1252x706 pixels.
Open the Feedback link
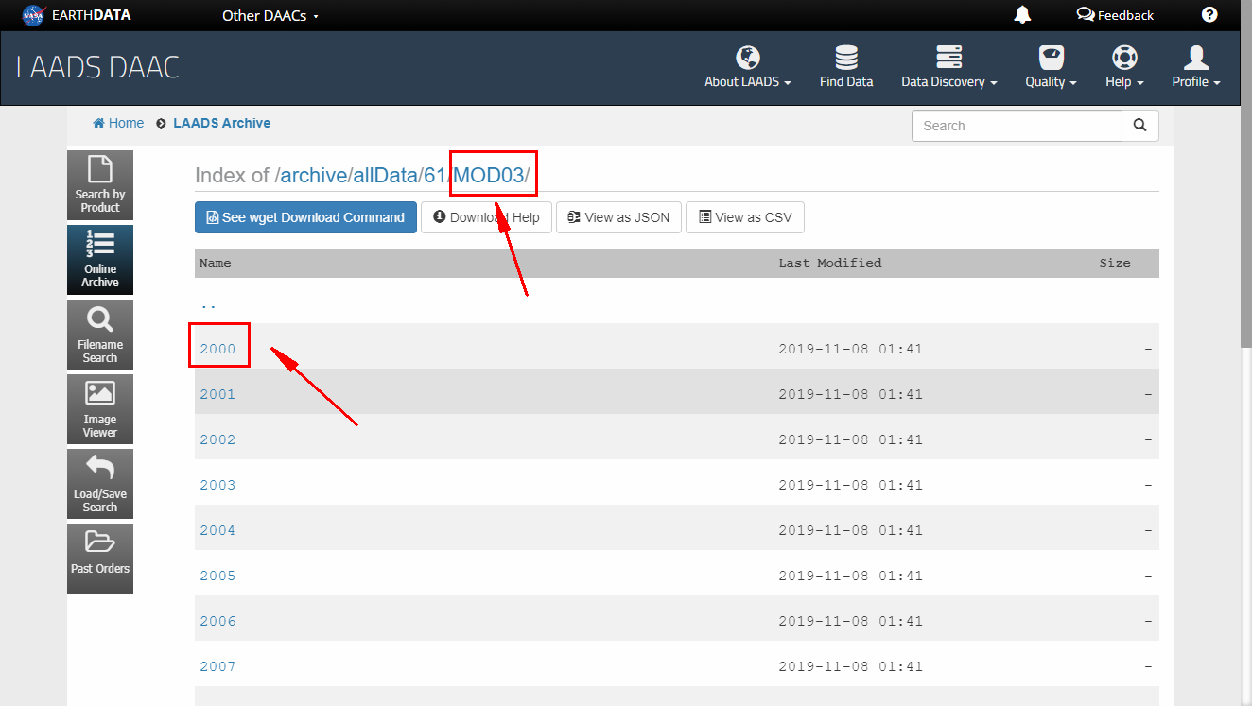1116,15
